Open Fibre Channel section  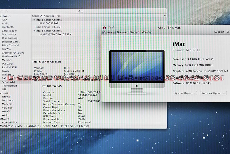point(10,45)
